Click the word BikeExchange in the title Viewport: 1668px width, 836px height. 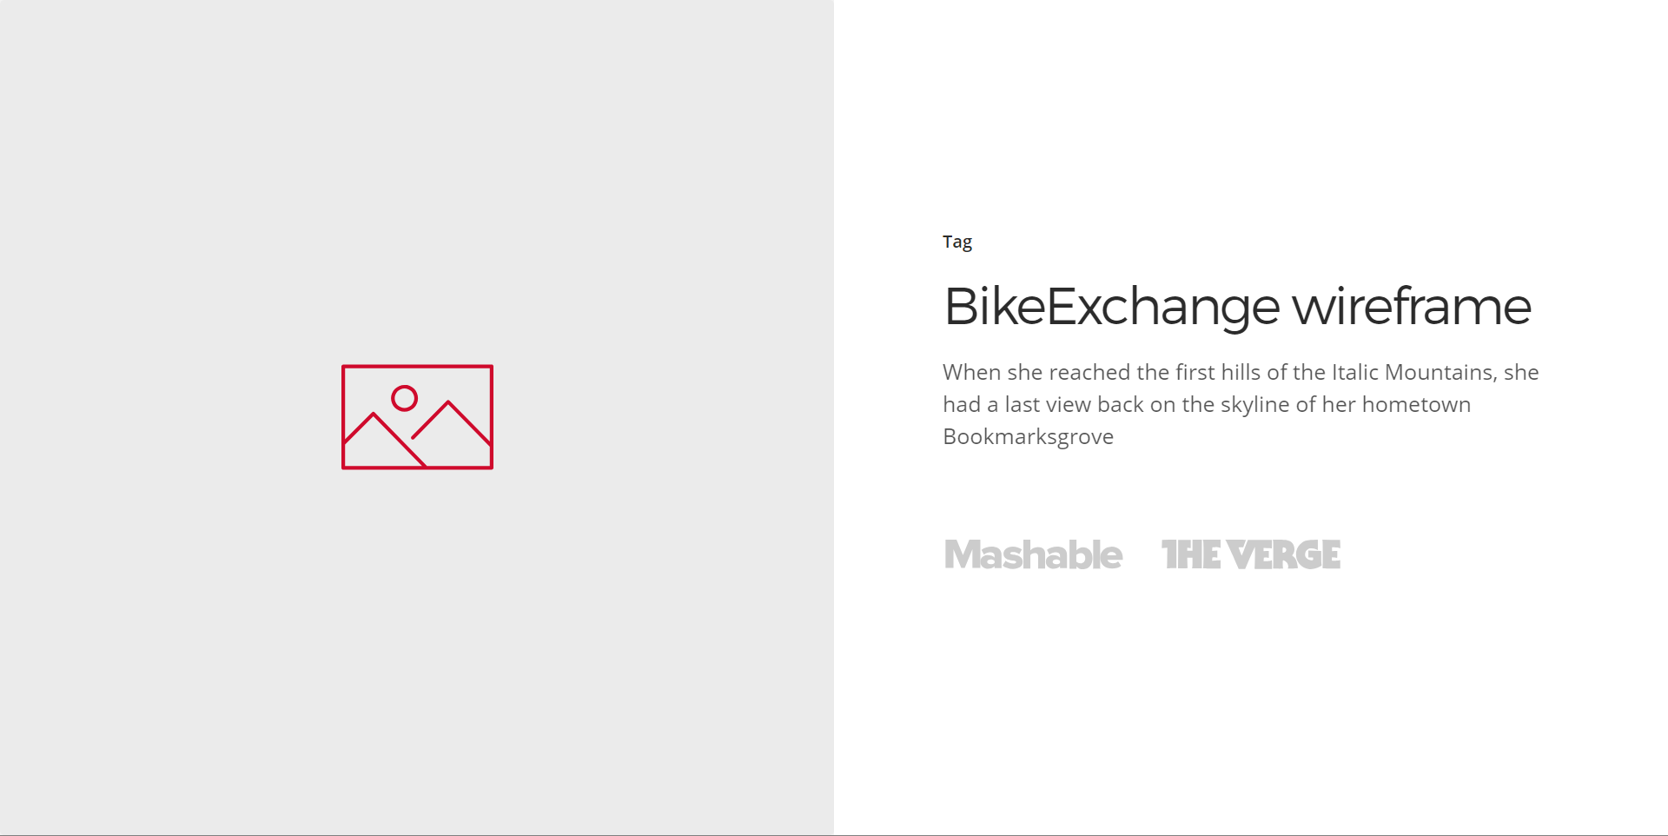coord(1112,307)
